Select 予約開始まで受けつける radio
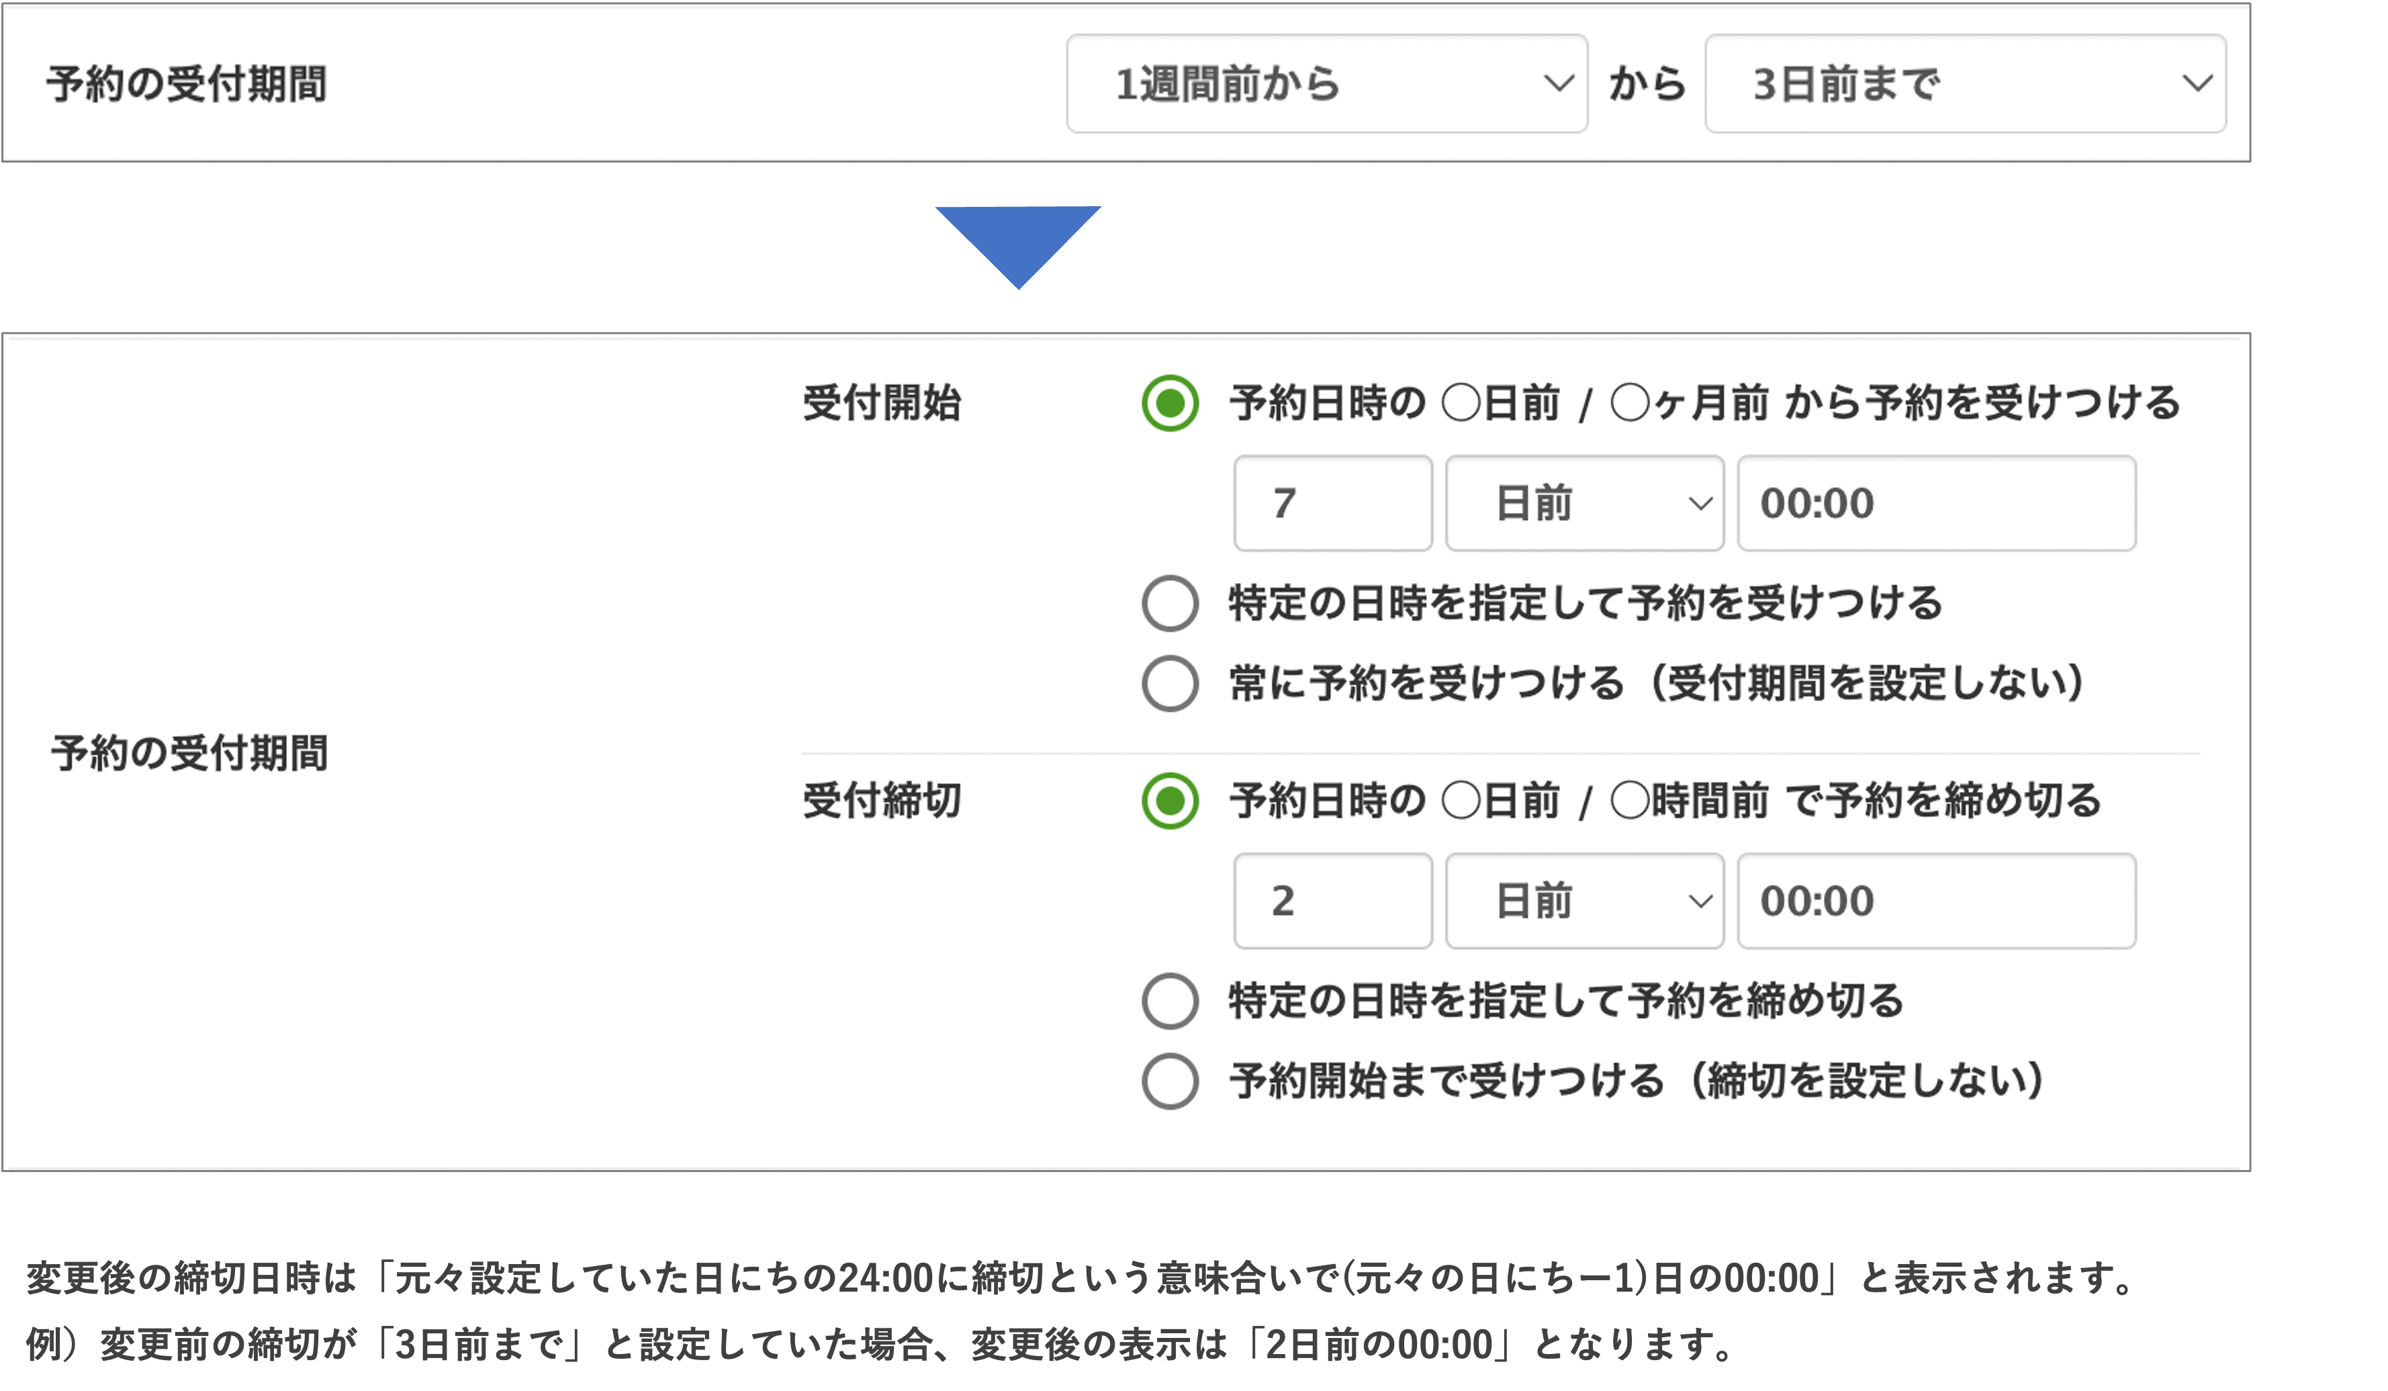The width and height of the screenshot is (2388, 1391). point(1170,1080)
